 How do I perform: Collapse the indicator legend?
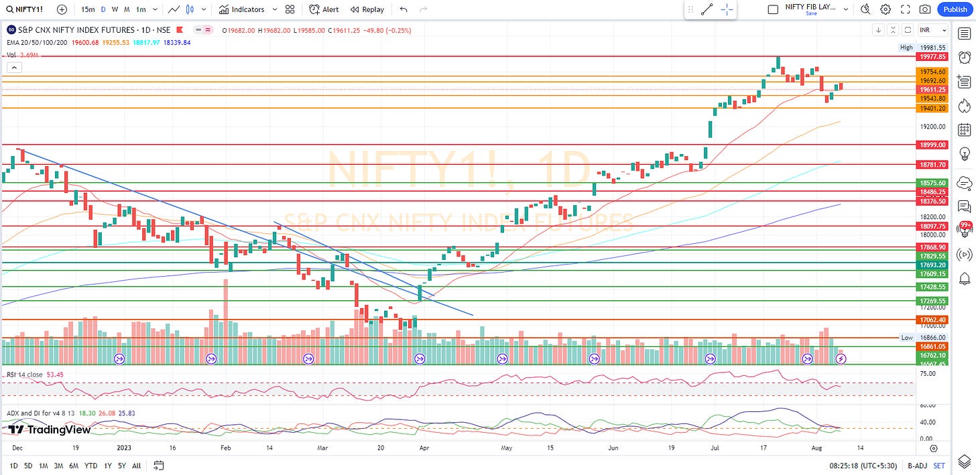point(13,67)
